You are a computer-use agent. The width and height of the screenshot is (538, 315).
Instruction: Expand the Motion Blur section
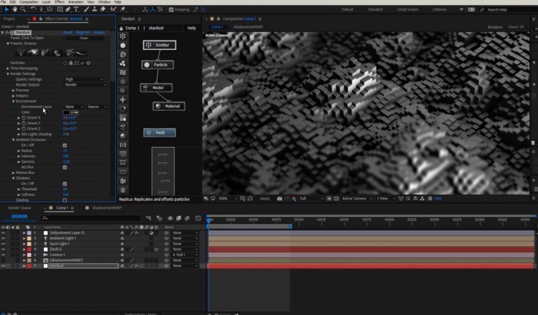click(x=14, y=173)
